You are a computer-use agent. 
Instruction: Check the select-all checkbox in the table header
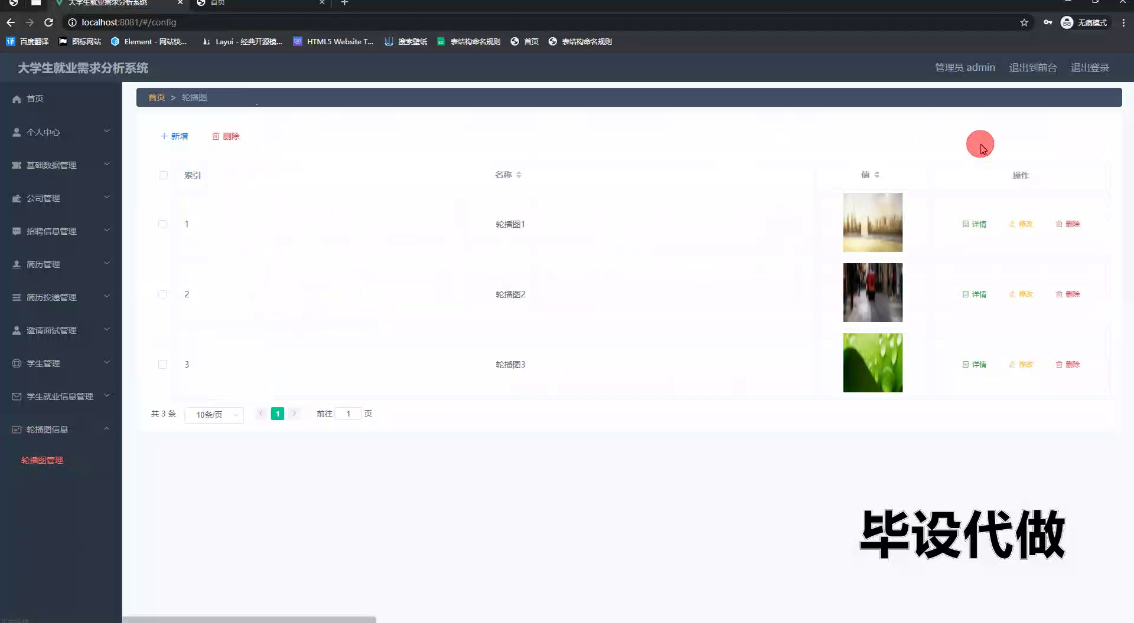pos(164,175)
